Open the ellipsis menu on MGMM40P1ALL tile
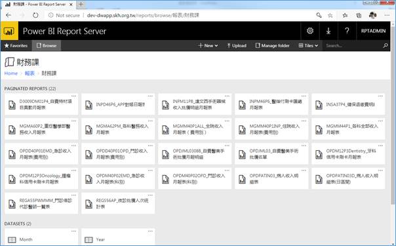Screen dimensions: 396x246 pos(227,121)
